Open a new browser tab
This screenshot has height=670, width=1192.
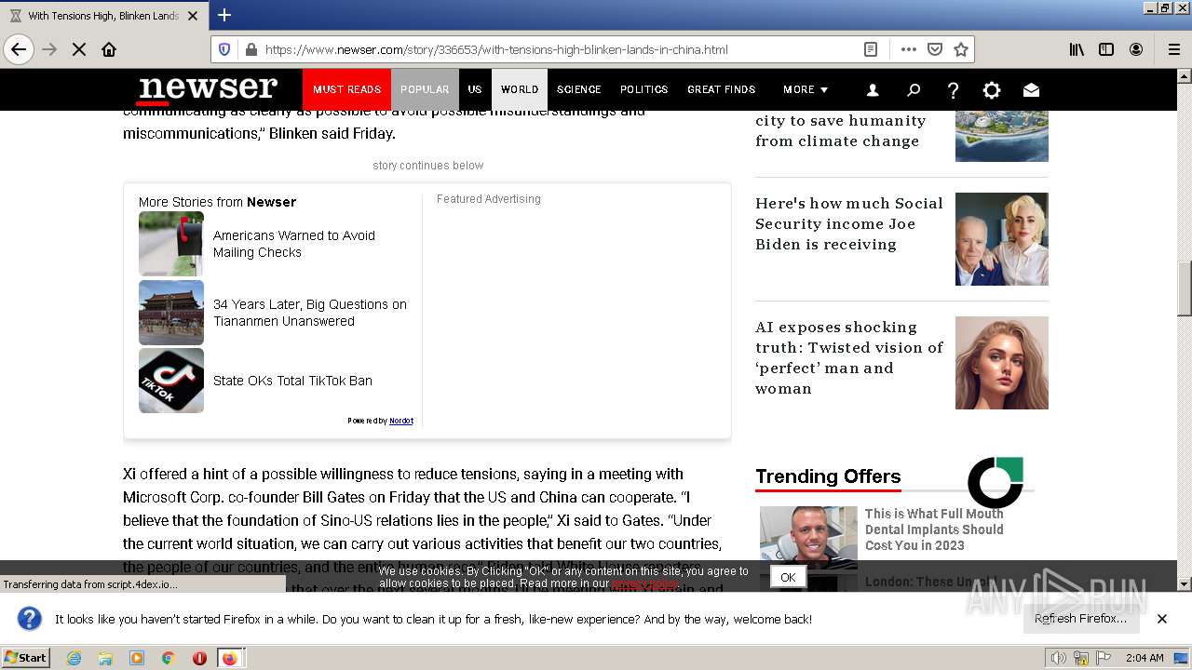(x=224, y=15)
